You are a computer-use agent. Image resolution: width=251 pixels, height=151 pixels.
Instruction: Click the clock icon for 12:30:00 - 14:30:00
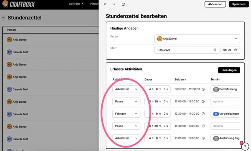(x=203, y=114)
